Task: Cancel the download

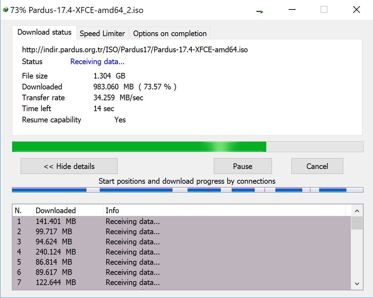Action: pyautogui.click(x=317, y=166)
